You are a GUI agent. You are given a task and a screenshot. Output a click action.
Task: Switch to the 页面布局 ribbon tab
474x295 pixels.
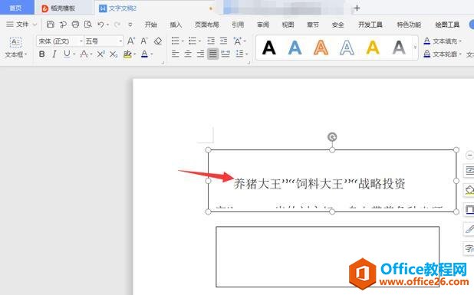point(207,25)
